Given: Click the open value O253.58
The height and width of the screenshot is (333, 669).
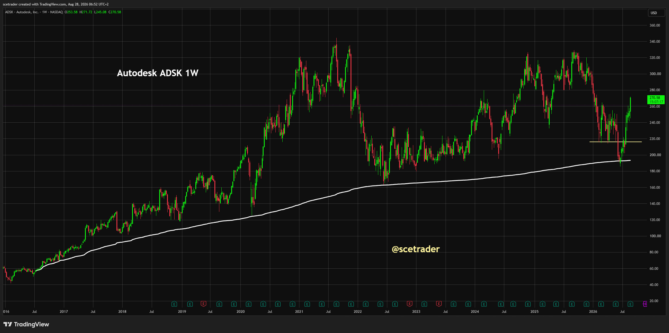Looking at the screenshot, I should pyautogui.click(x=71, y=12).
